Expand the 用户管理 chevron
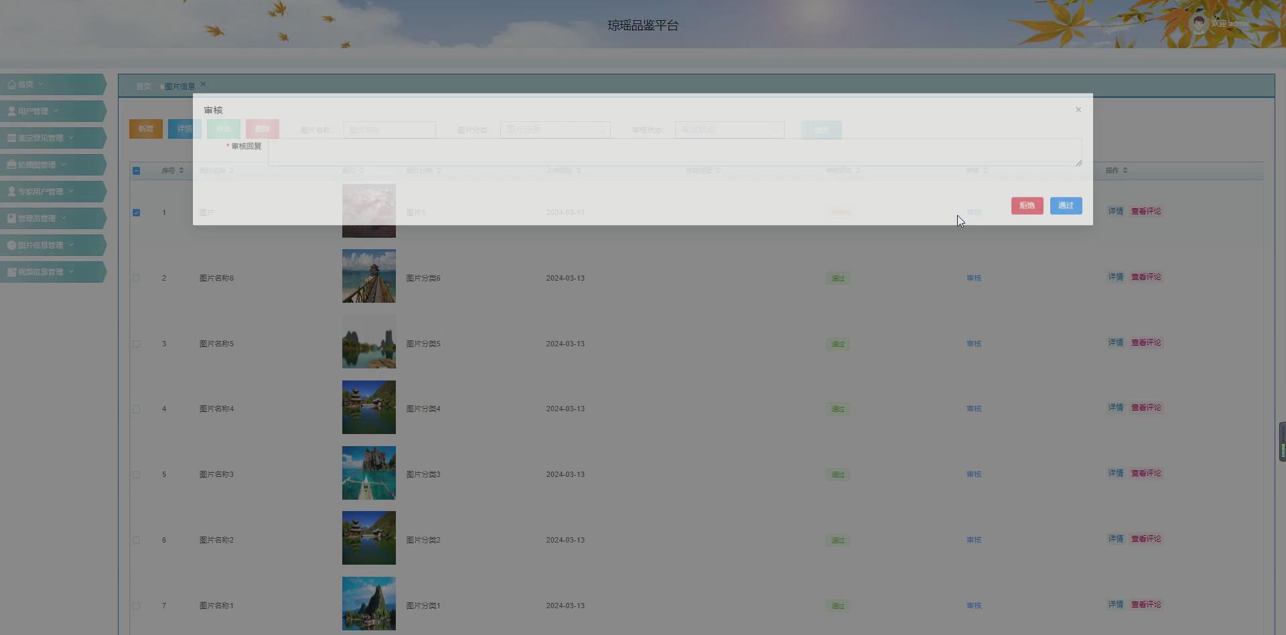1286x635 pixels. (x=56, y=111)
